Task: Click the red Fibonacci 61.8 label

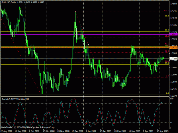Action: (x=167, y=36)
